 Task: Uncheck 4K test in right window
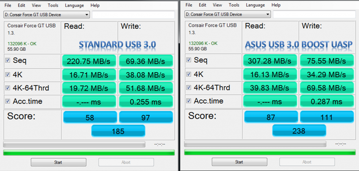(189, 74)
